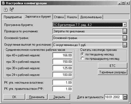Screen dimensions: 131x104
Task: Click the 40-ч рабочей неделе hours field
Action: click(x=63, y=55)
